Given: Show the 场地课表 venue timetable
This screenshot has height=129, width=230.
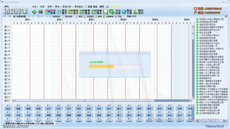Looking at the screenshot, I should 96,12.
